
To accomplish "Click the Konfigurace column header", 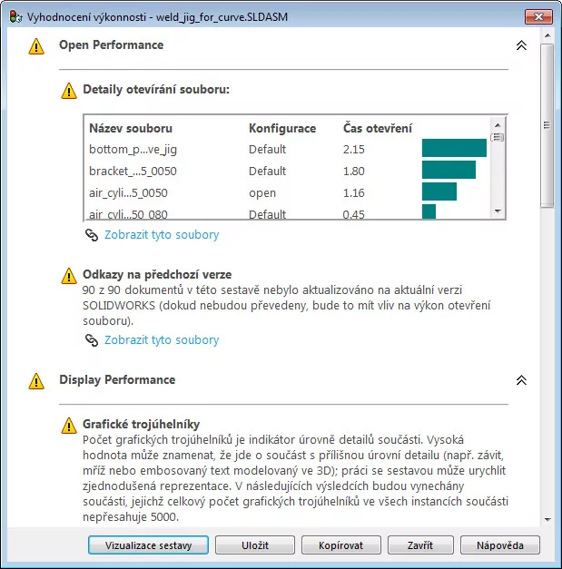I will tap(282, 128).
